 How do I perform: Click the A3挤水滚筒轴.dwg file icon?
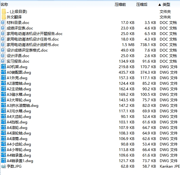click(x=3, y=105)
